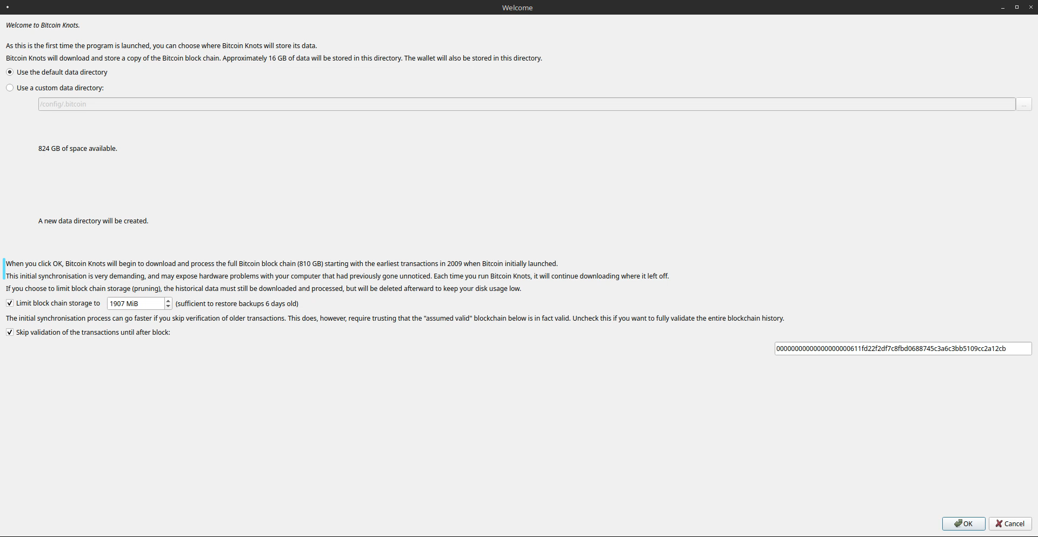Confirm setup with the OK button
Image resolution: width=1038 pixels, height=537 pixels.
point(963,523)
